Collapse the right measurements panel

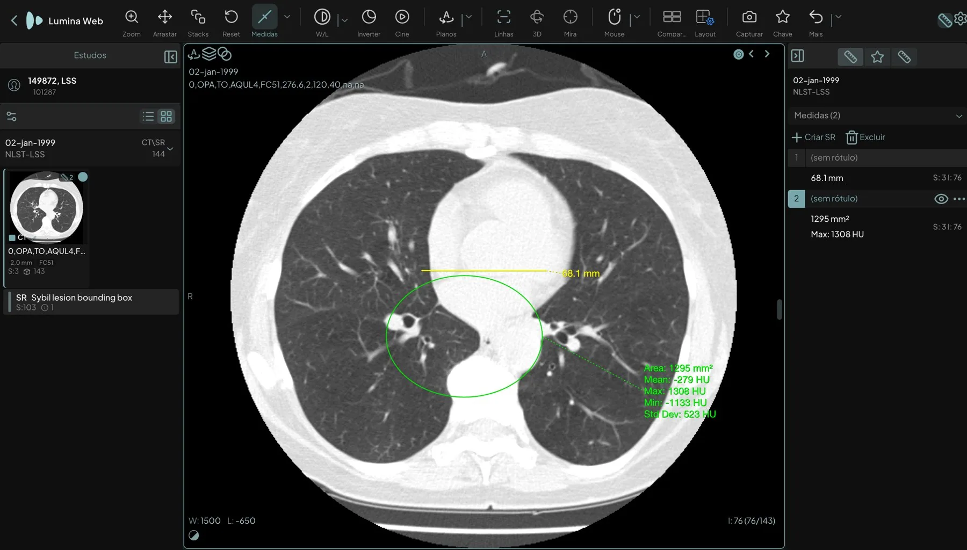coord(798,56)
